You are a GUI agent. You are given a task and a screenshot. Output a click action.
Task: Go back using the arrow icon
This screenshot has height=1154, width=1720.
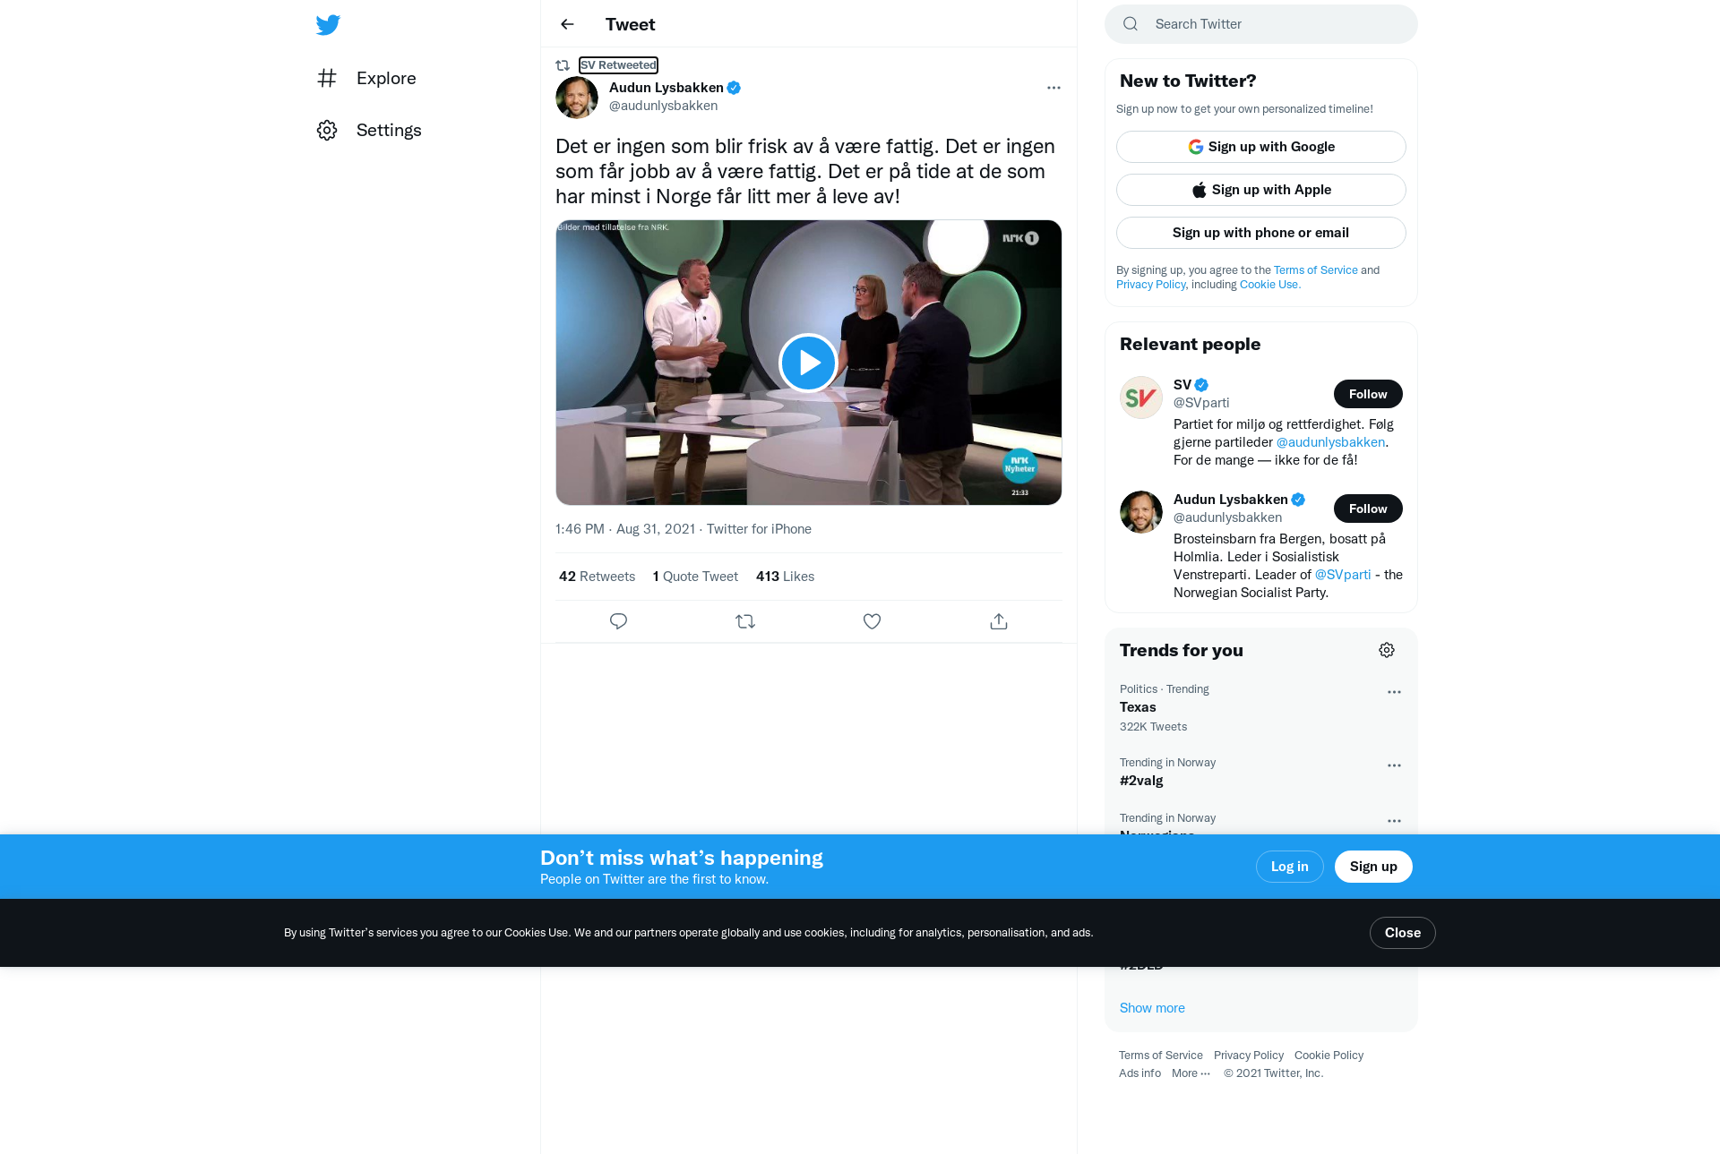567,24
